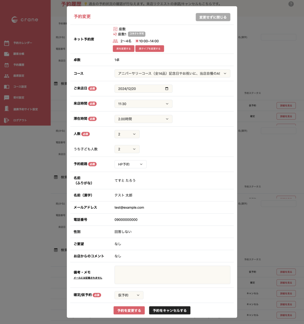Click the help question mark icon
This screenshot has height=324, width=304.
[x=291, y=4]
